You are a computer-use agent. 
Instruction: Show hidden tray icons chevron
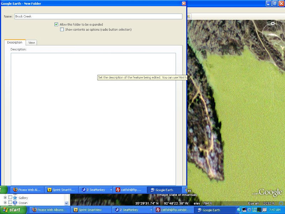(239, 210)
